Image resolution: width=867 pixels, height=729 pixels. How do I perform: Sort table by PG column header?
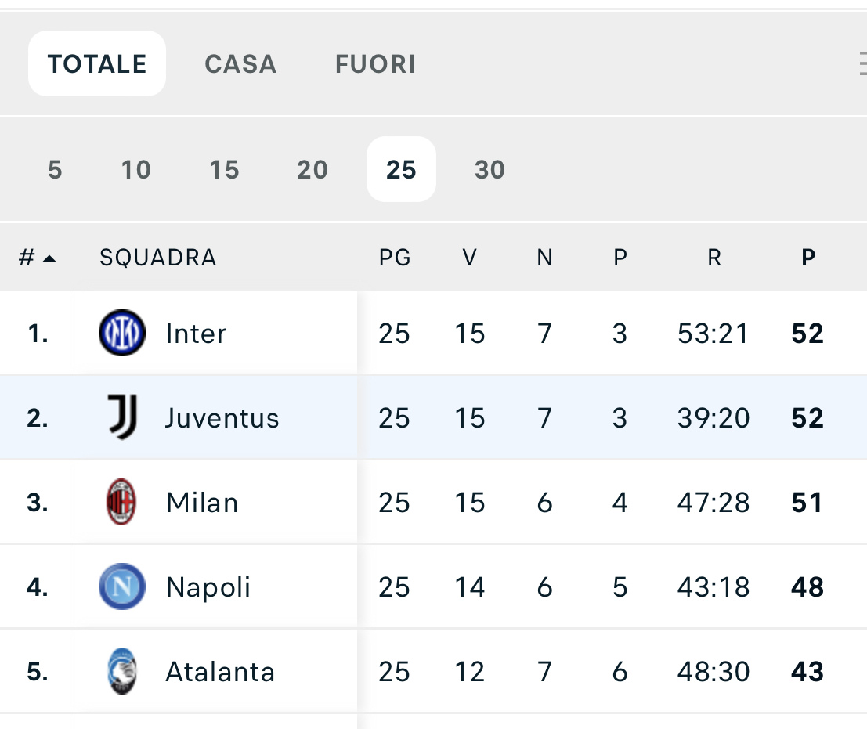395,258
